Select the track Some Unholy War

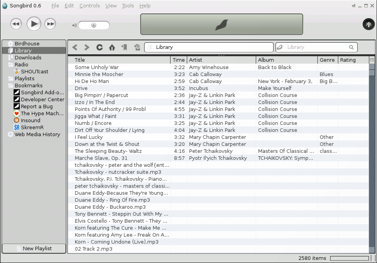click(218, 67)
